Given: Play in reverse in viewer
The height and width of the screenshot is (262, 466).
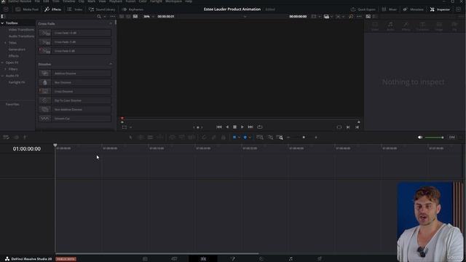Looking at the screenshot, I should click(x=227, y=127).
